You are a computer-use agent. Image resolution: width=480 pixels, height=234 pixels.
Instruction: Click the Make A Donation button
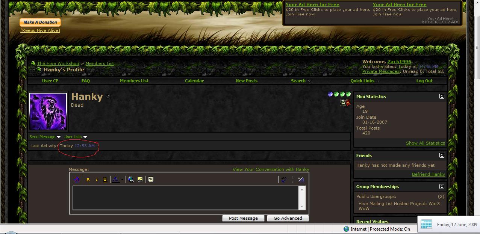(x=40, y=22)
